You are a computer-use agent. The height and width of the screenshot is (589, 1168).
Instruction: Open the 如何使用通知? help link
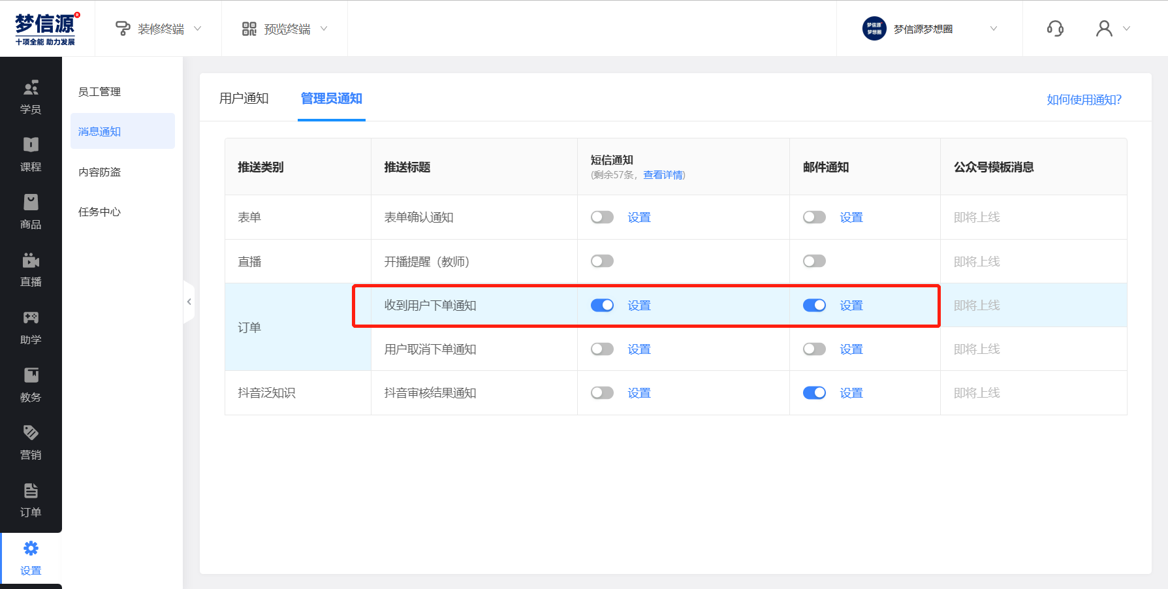pyautogui.click(x=1084, y=100)
